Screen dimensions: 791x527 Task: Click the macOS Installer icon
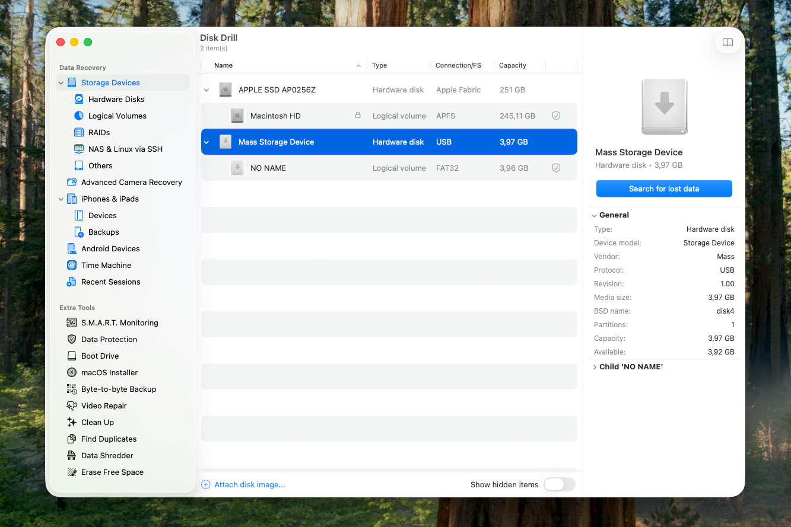[72, 372]
